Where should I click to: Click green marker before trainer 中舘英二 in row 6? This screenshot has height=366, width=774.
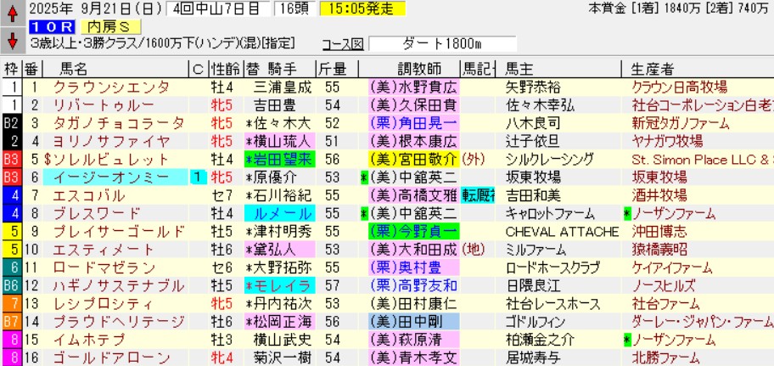[x=363, y=177]
